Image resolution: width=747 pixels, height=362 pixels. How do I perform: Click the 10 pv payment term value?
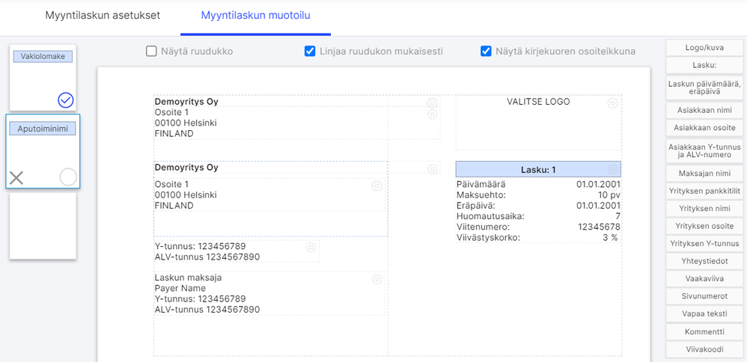tap(609, 194)
